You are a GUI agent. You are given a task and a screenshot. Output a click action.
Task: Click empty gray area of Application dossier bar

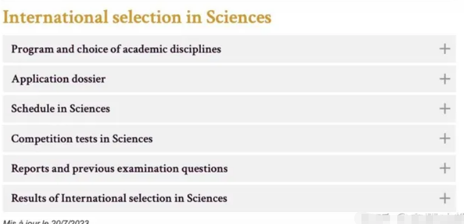pyautogui.click(x=267, y=79)
